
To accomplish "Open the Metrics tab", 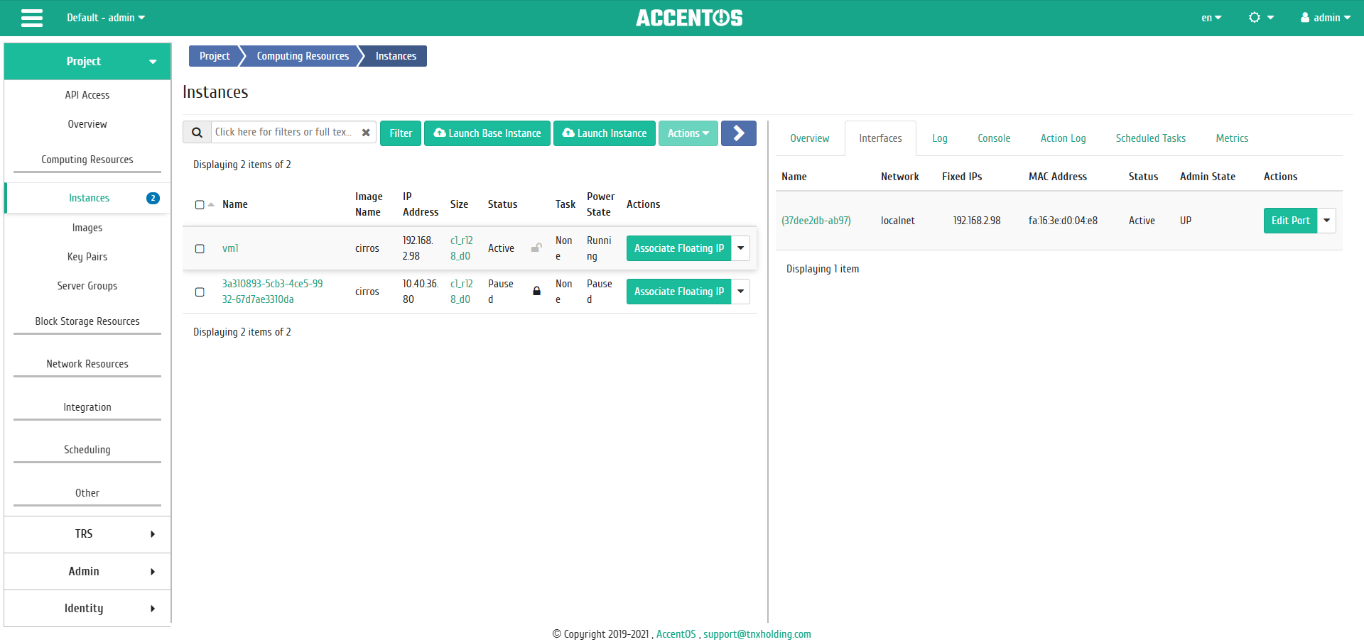I will click(1232, 138).
